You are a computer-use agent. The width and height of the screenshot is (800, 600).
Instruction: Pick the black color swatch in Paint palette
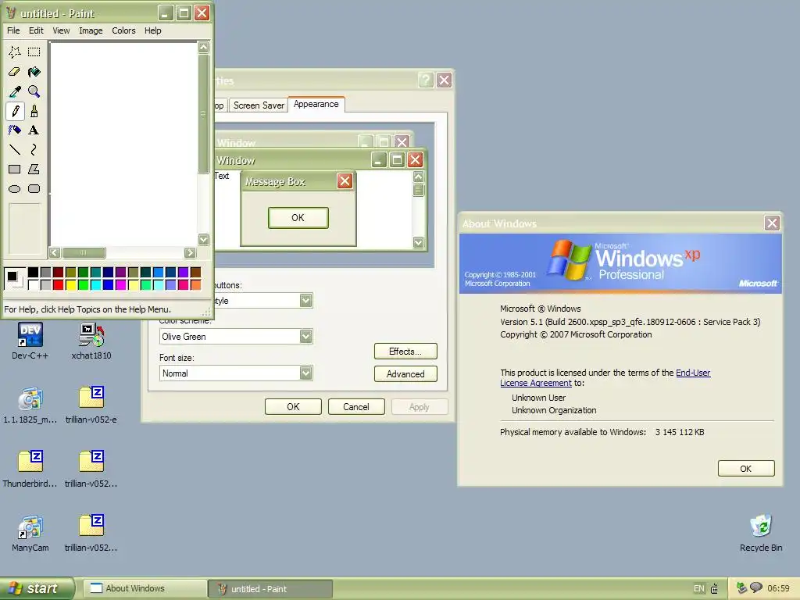click(33, 273)
